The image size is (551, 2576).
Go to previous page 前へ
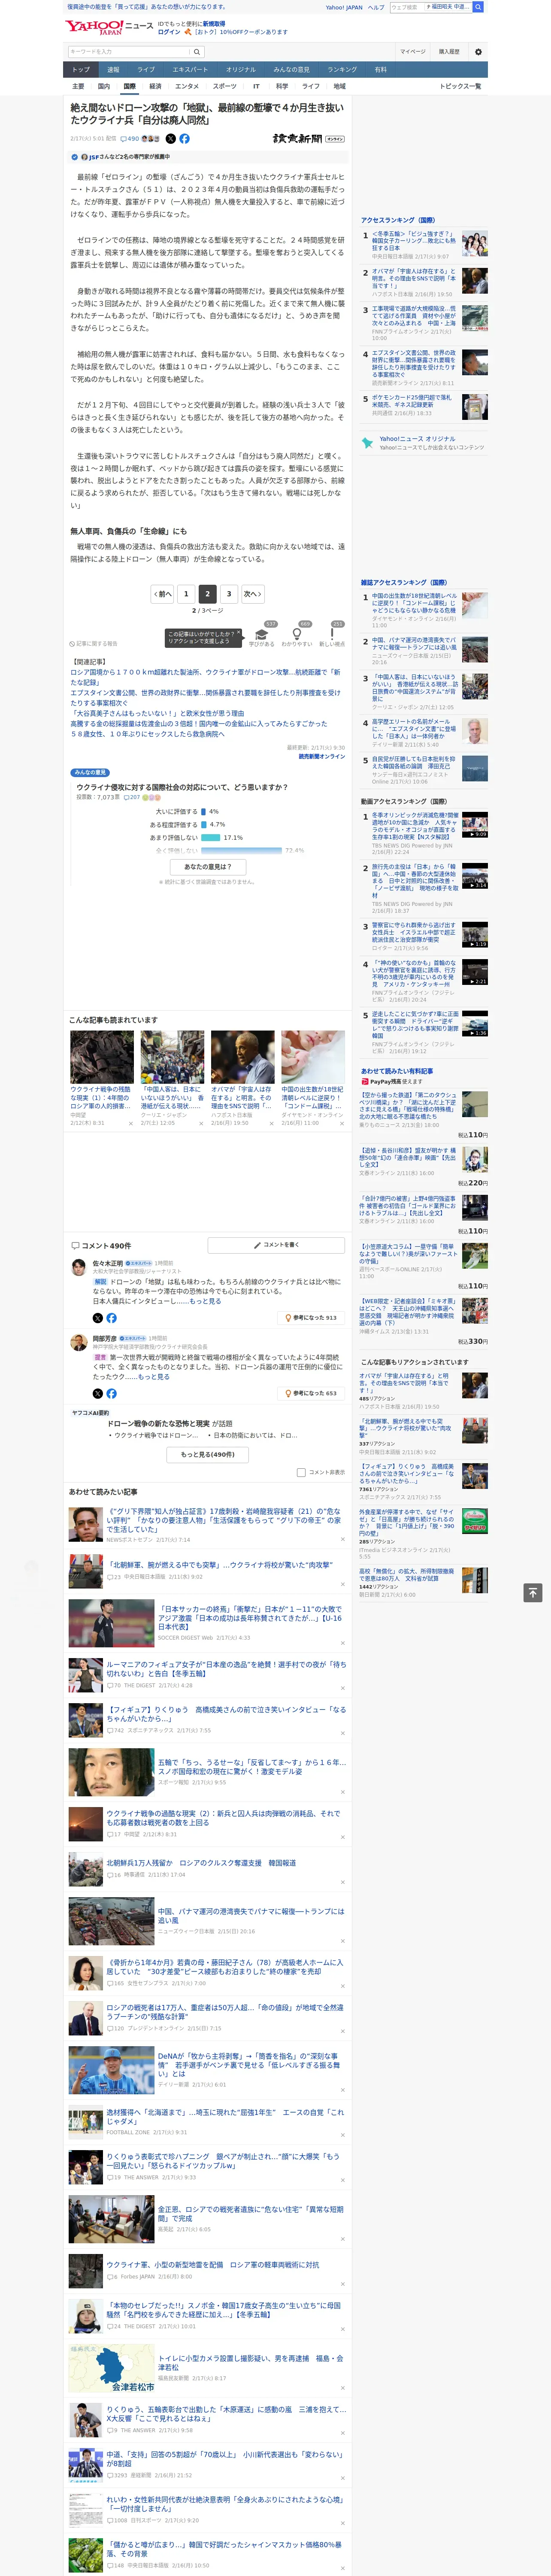point(163,594)
